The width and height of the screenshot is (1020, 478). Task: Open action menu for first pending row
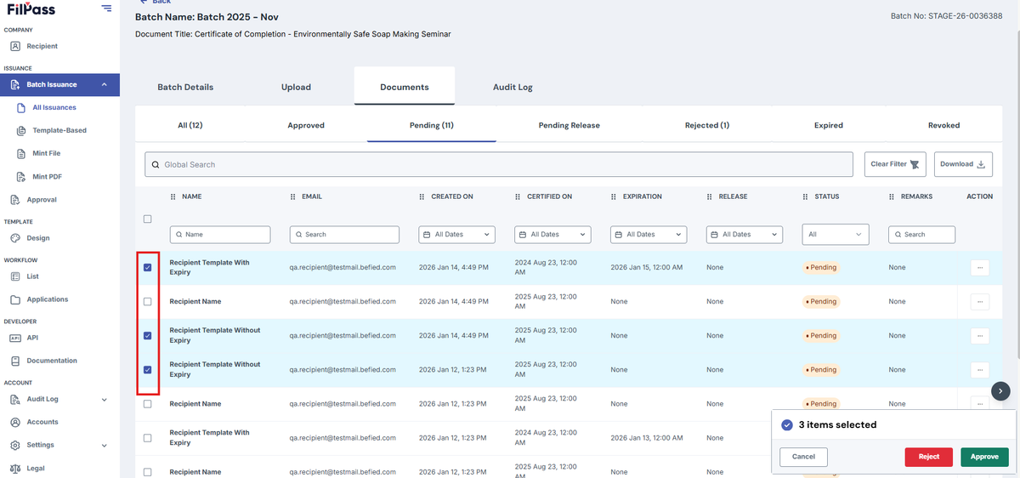[979, 267]
